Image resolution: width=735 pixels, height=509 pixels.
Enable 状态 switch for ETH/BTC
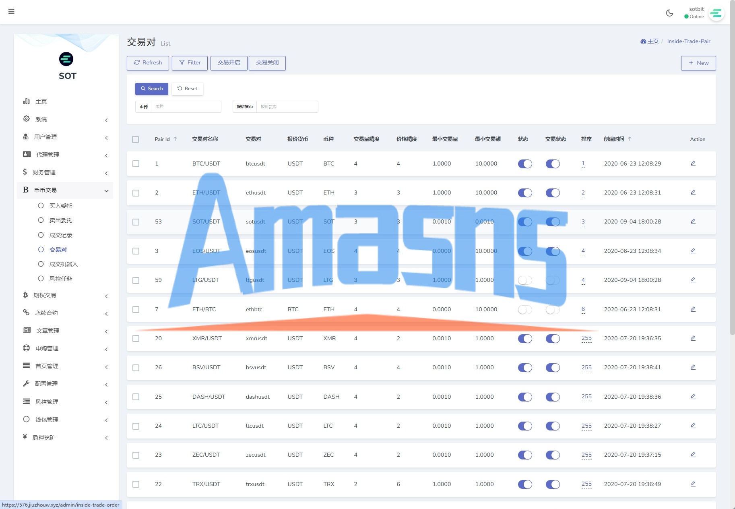[x=525, y=310]
